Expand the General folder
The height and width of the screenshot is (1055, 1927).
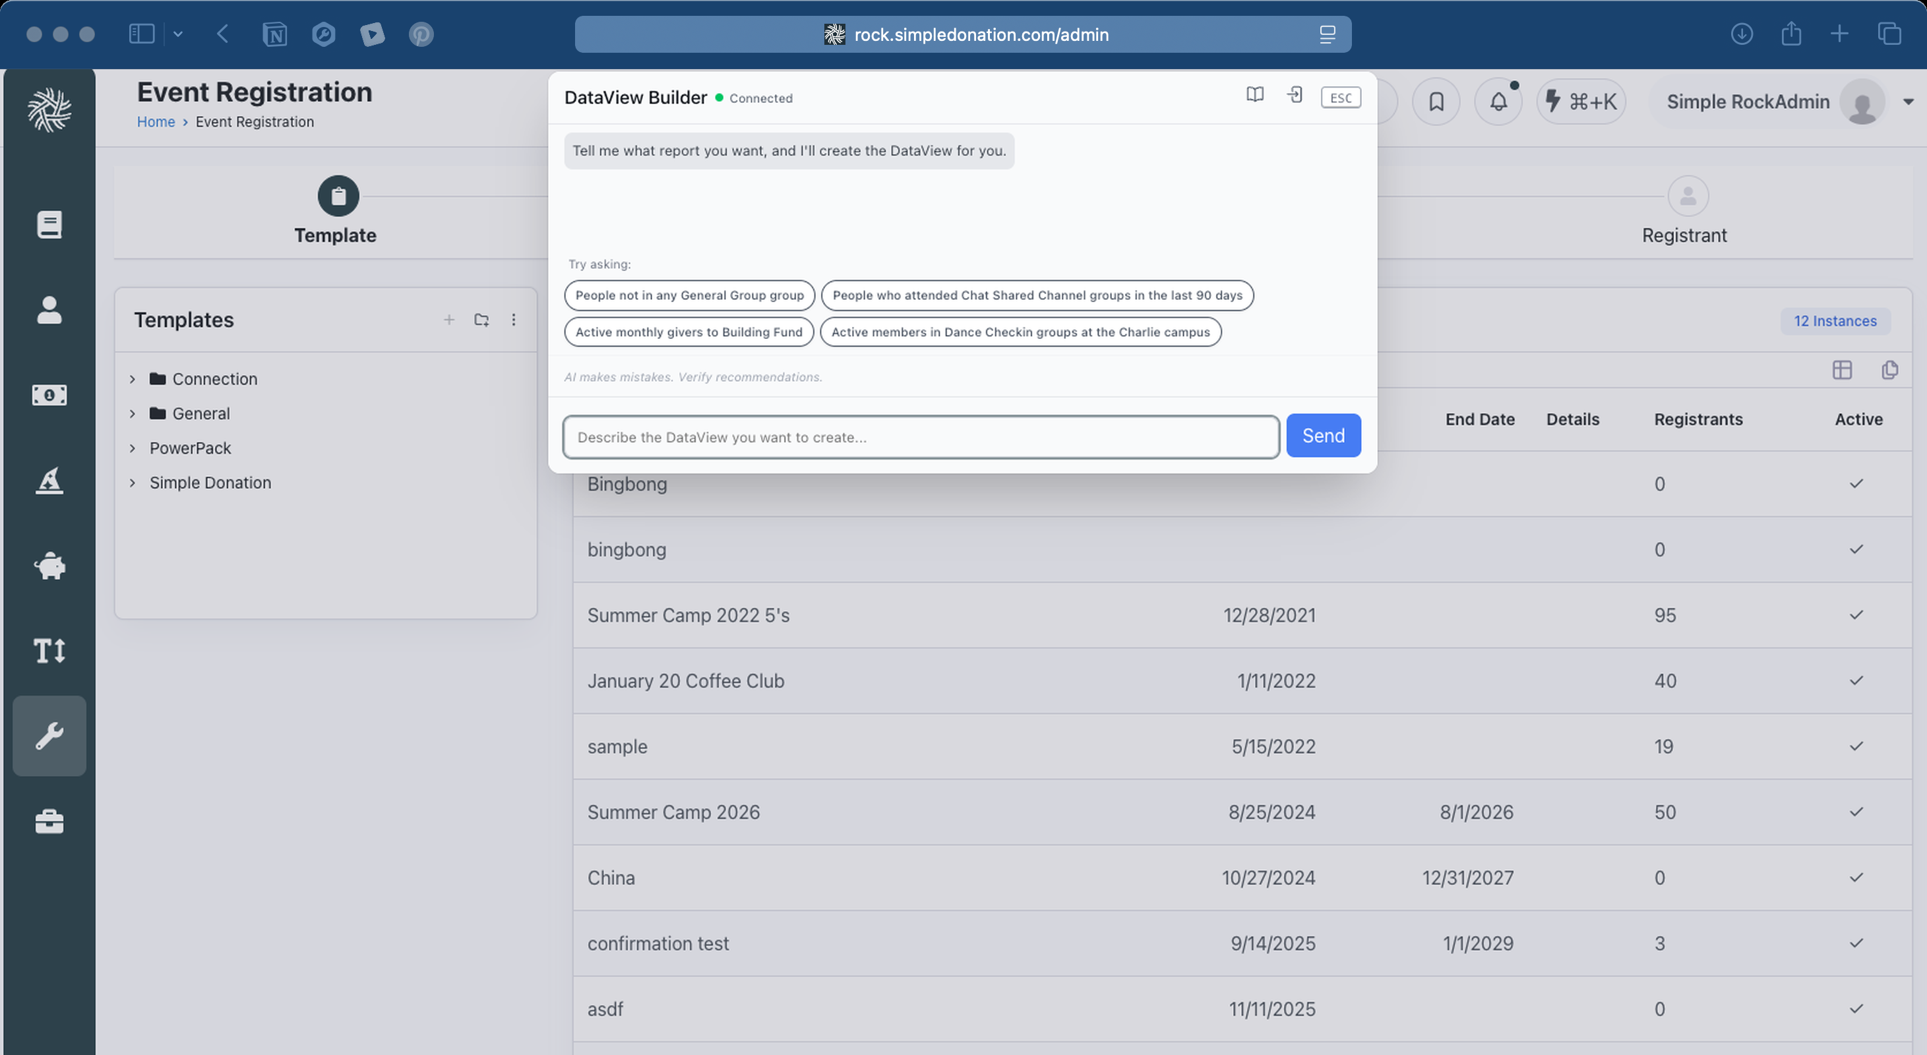pos(133,413)
